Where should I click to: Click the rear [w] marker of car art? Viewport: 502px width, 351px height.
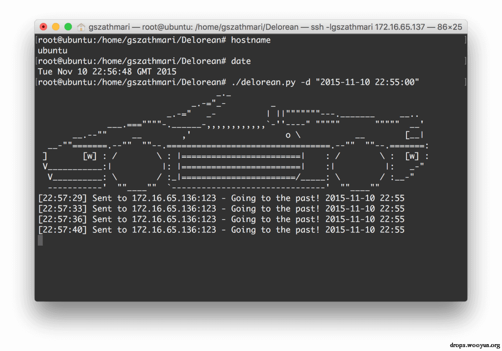click(412, 156)
